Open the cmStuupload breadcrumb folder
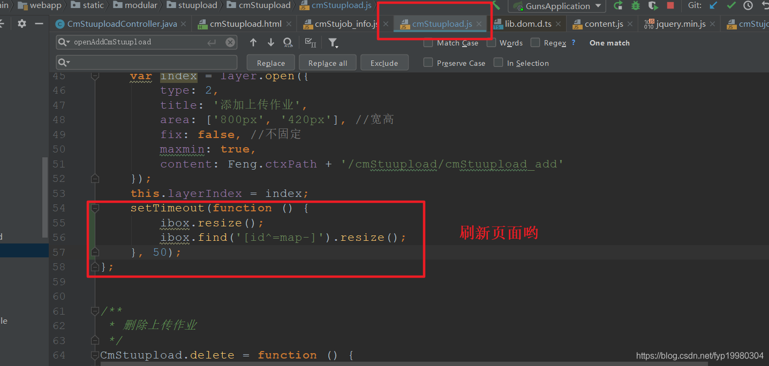The image size is (769, 366). coord(258,5)
